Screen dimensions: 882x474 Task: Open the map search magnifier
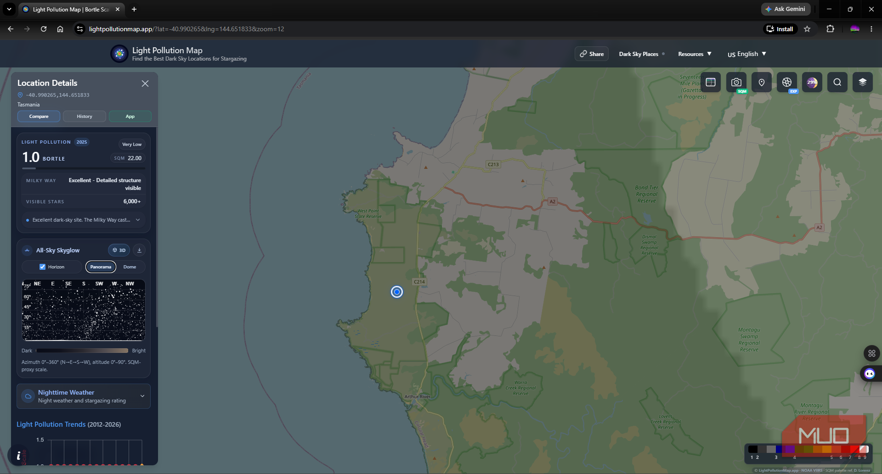[837, 82]
